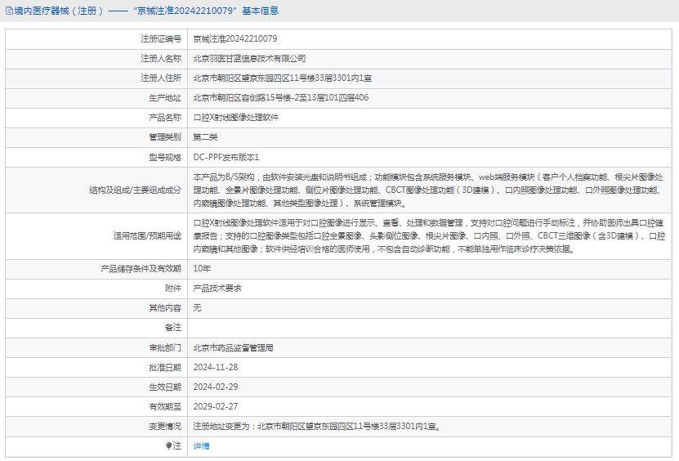The width and height of the screenshot is (679, 461).
Task: Click the storage validity value 10年
Action: 202,268
